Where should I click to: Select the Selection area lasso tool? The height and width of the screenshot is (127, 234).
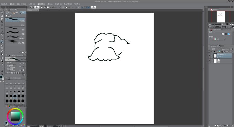point(2,25)
